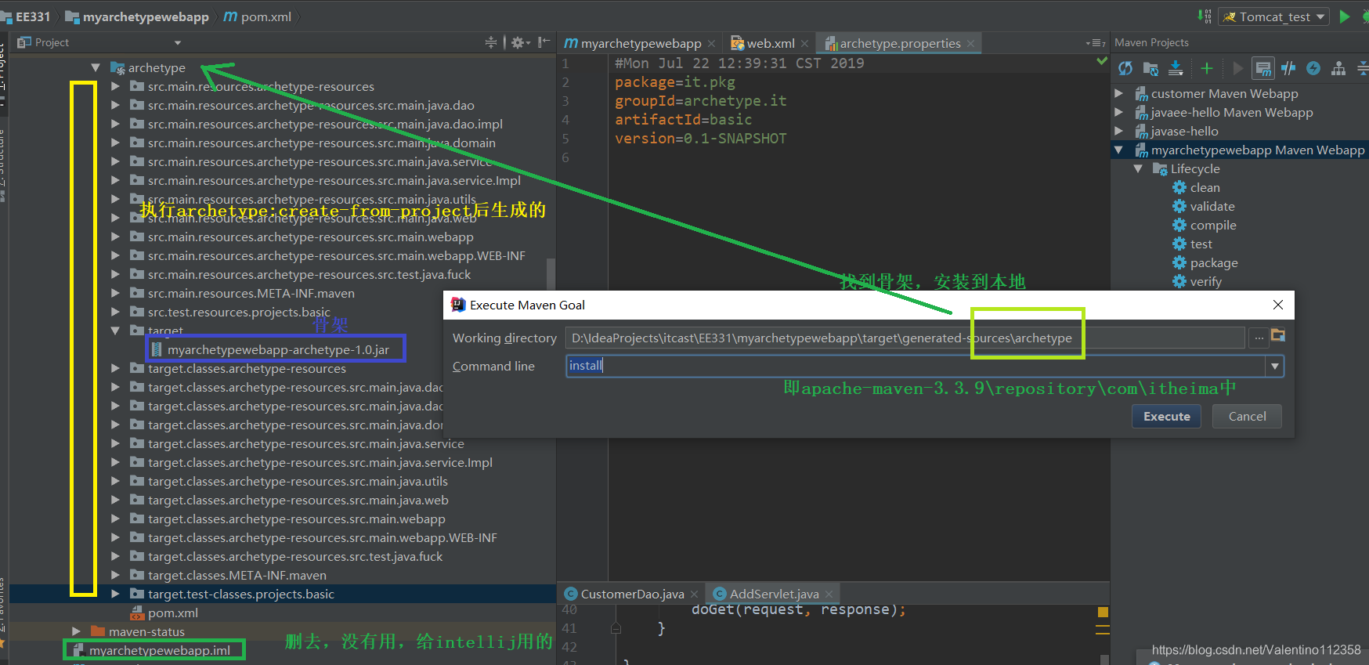Run Maven build triangle in Maven toolbar
1369x665 pixels.
coord(1238,69)
